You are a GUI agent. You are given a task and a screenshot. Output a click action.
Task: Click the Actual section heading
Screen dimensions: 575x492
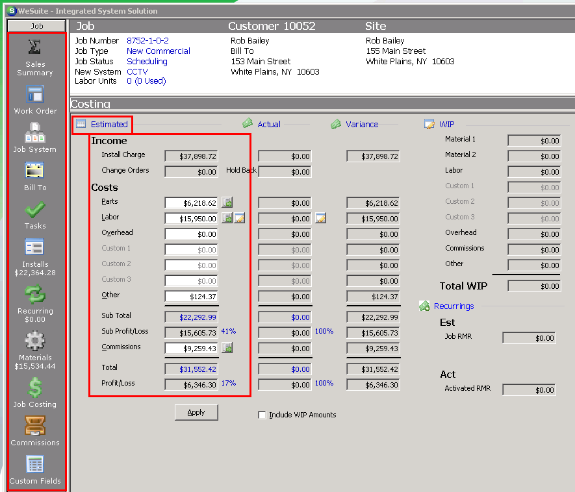click(x=269, y=124)
